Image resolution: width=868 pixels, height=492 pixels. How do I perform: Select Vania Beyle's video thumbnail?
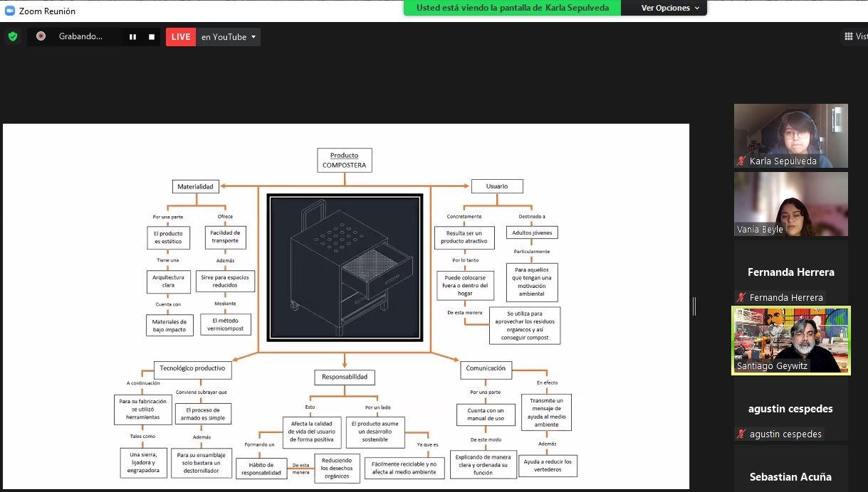(x=790, y=203)
